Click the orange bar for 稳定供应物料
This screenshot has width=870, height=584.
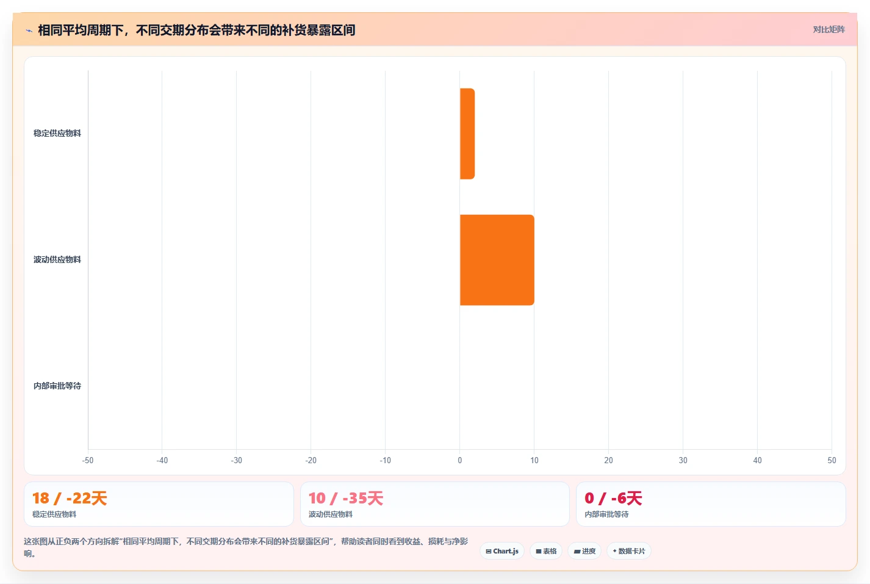coord(467,134)
